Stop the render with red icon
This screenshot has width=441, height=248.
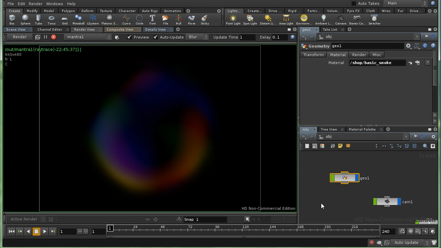tap(53, 37)
